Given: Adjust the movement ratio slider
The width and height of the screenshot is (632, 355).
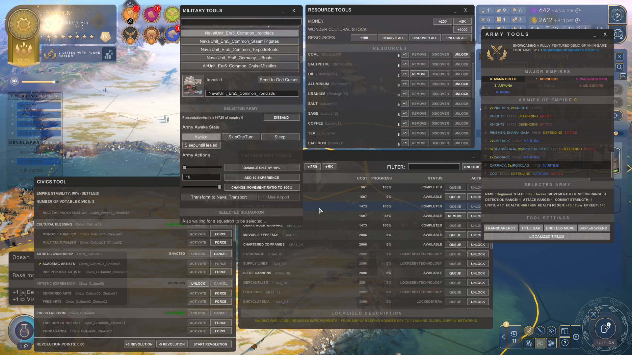Looking at the screenshot, I should (x=219, y=187).
